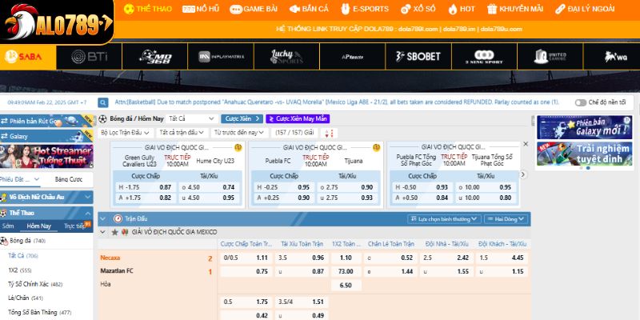This screenshot has height=320, width=640.
Task: Open Trải nghiệm tuyệt đỉnh banner
Action: (584, 154)
